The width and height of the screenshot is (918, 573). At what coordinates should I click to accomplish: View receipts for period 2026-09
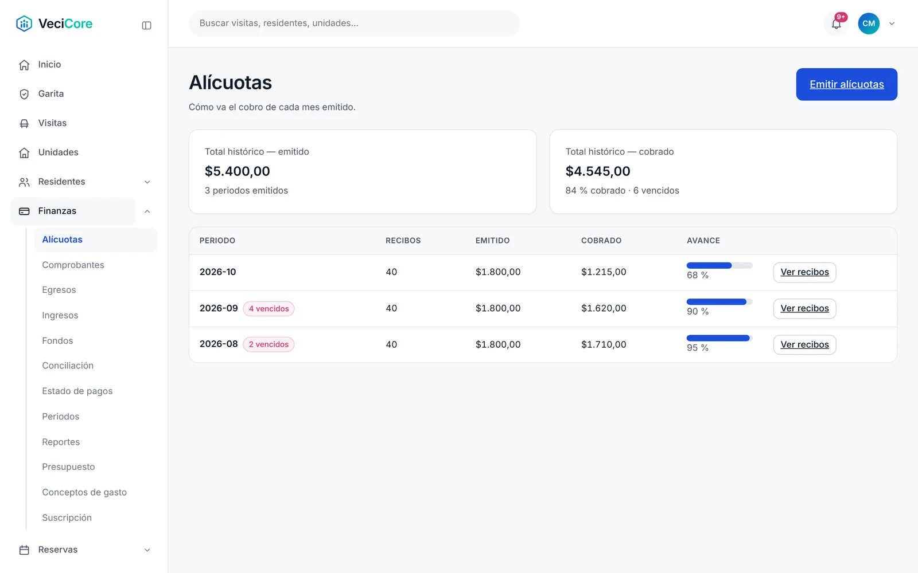804,308
